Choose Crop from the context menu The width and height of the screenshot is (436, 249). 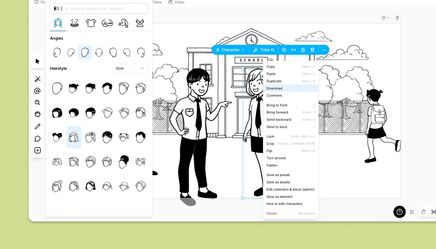[x=291, y=144]
